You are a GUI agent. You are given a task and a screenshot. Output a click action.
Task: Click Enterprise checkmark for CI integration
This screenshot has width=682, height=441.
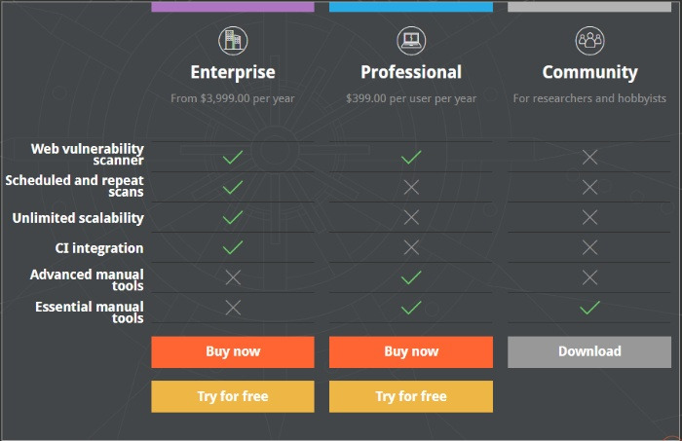[233, 247]
